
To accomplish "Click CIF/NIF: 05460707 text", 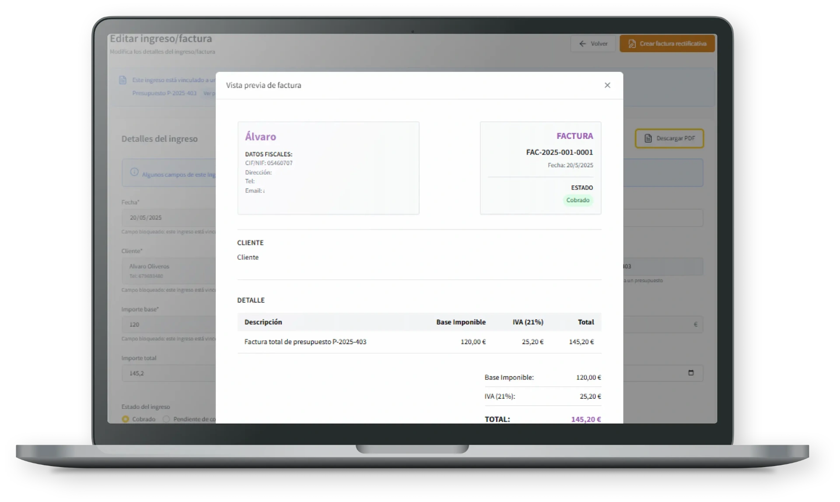I will [269, 163].
